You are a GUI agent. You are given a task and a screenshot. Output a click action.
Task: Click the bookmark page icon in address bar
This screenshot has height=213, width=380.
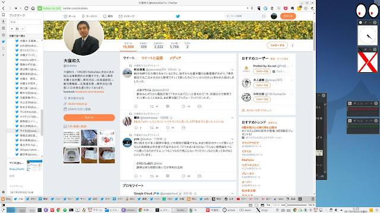click(x=252, y=8)
